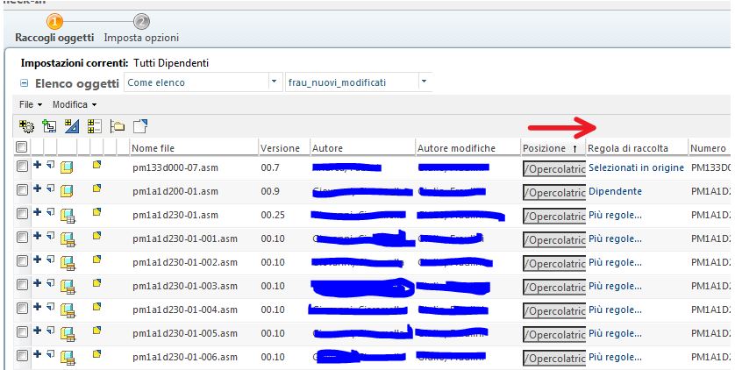735x370 pixels.
Task: Check the box for pm1a1d230-01-005.asm
Action: pos(22,332)
